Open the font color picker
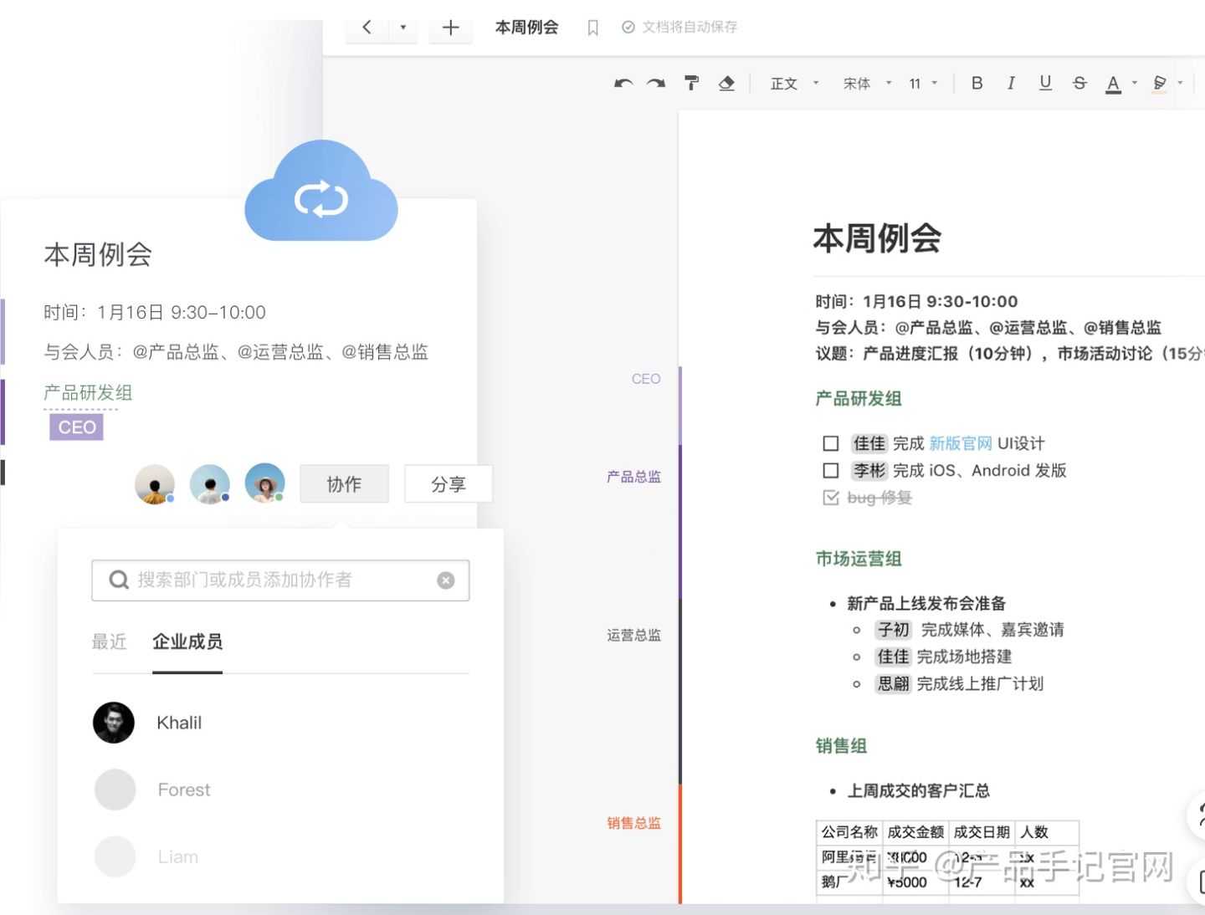The image size is (1205, 915). pos(1115,83)
